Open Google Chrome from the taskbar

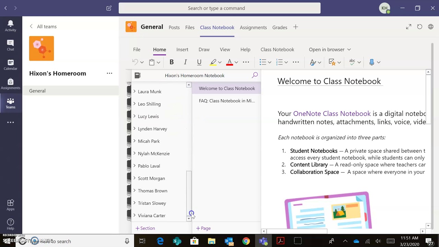click(x=246, y=241)
